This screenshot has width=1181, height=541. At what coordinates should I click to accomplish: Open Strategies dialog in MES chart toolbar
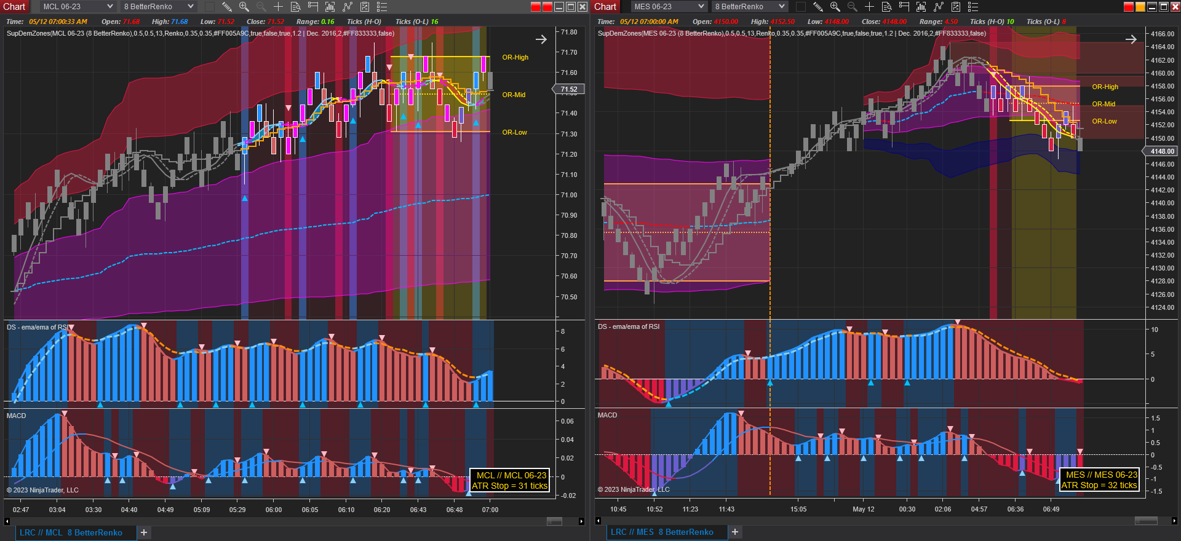956,7
